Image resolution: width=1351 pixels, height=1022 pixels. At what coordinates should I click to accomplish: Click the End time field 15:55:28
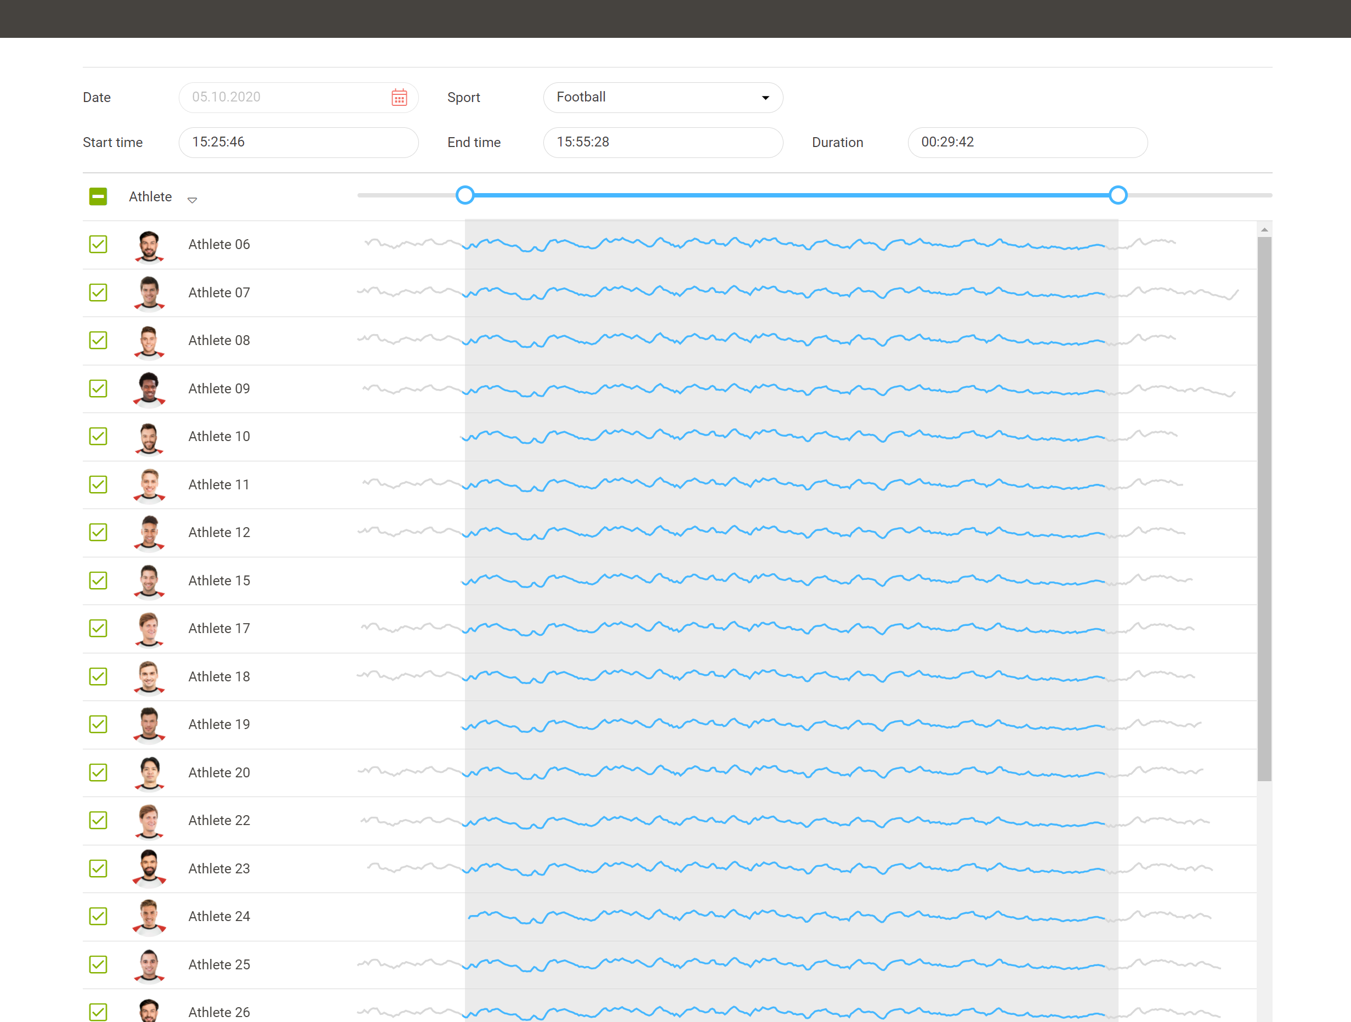663,142
